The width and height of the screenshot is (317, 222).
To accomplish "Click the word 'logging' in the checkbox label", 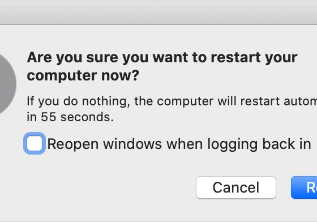I will [x=233, y=145].
